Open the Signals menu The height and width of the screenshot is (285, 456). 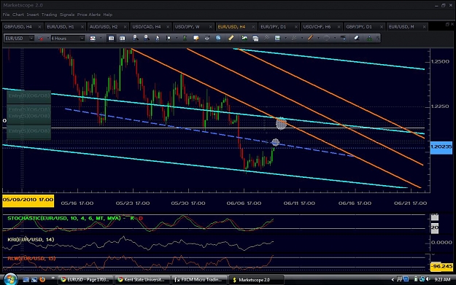tap(67, 15)
